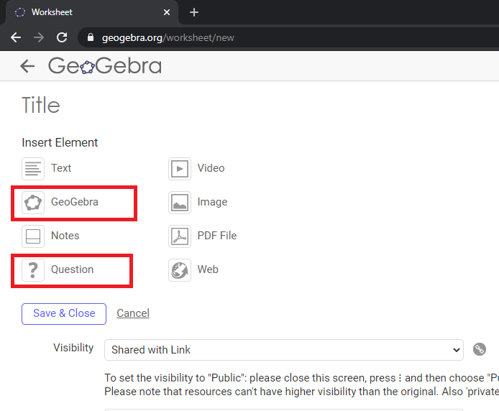
Task: Click the GeoGebra element label
Action: [75, 202]
